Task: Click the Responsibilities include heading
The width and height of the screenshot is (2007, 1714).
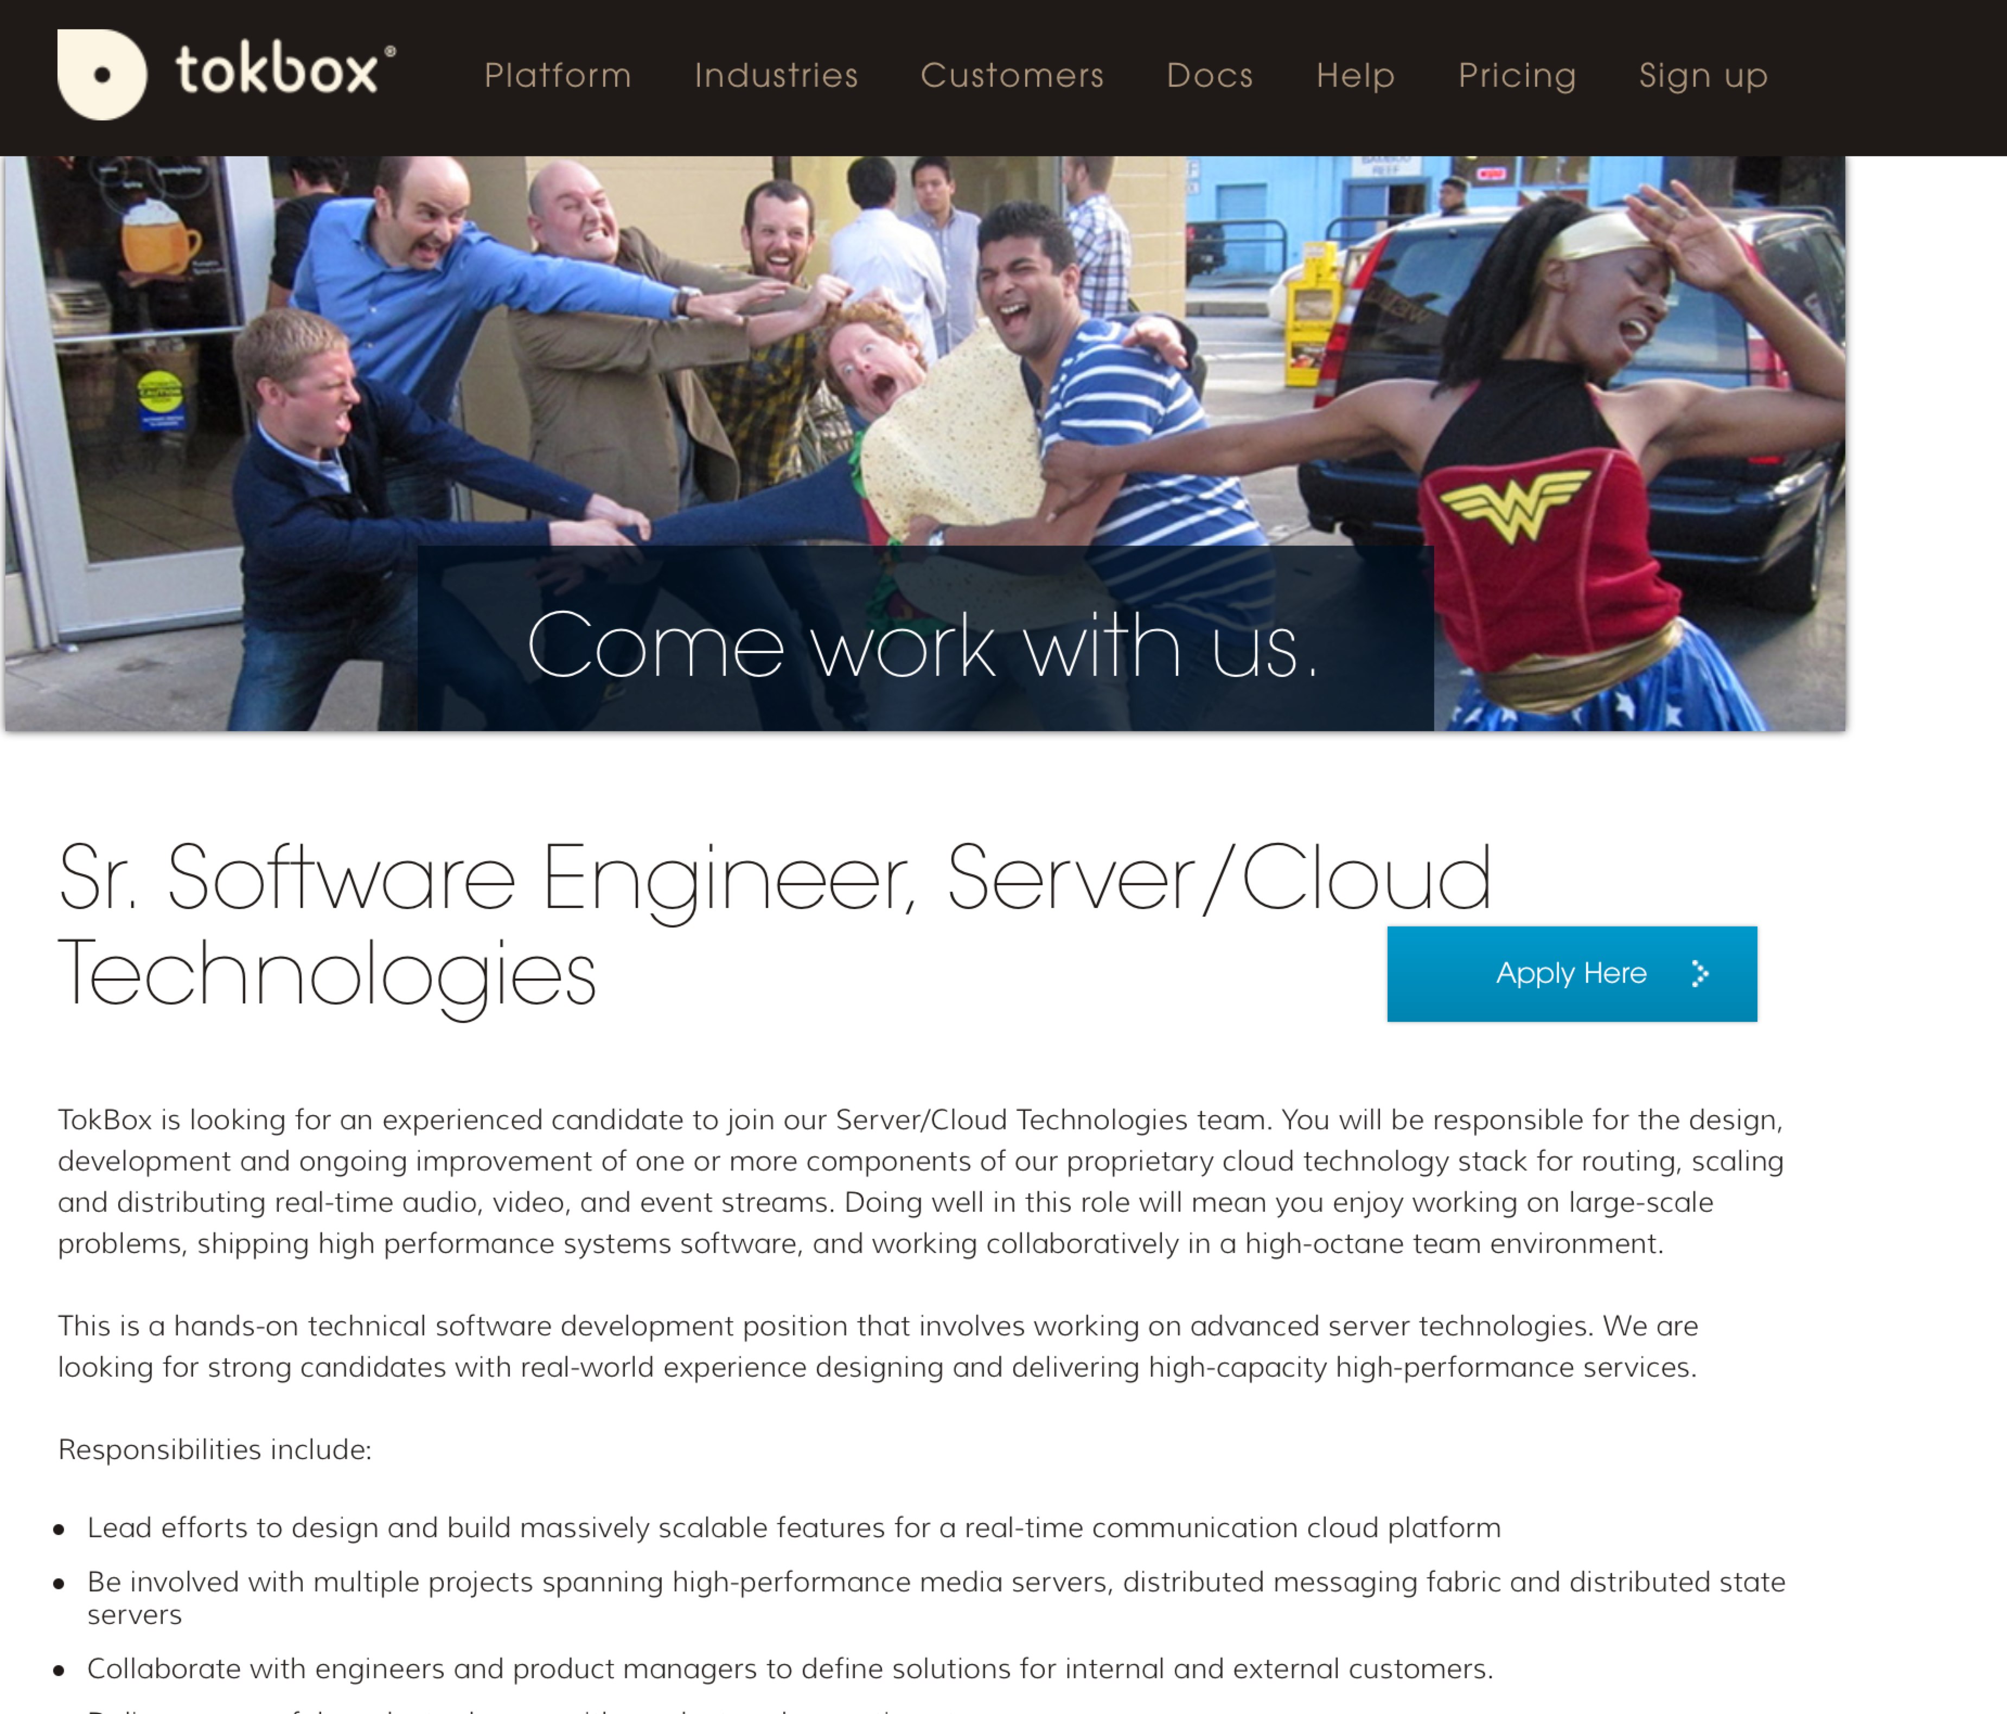Action: (215, 1450)
